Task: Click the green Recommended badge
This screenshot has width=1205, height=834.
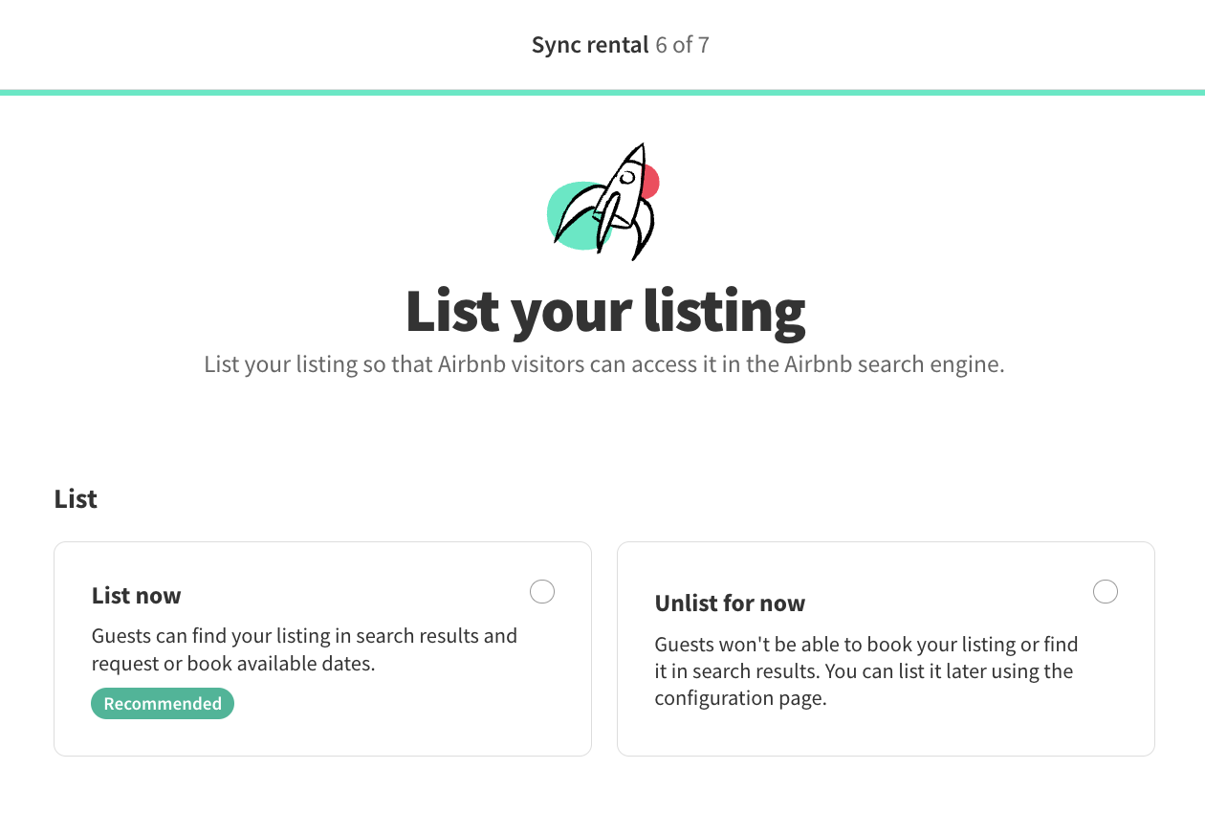Action: pos(163,704)
